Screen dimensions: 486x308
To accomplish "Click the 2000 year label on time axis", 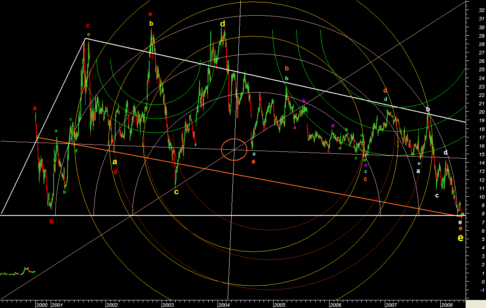I will (42, 305).
